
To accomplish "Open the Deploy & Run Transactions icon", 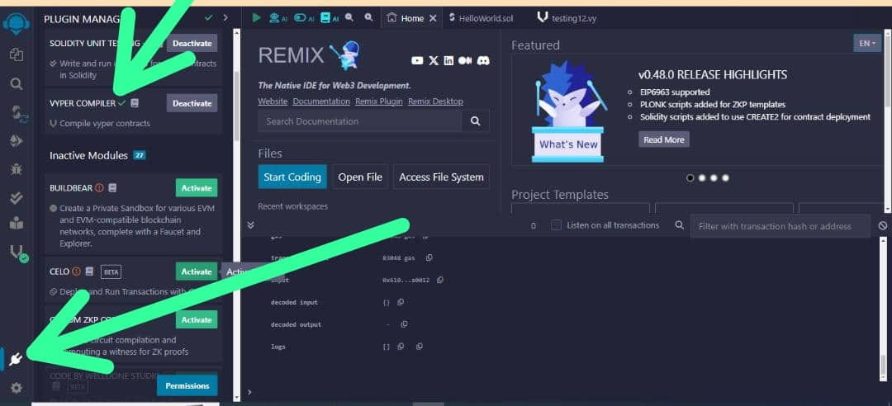I will point(17,141).
